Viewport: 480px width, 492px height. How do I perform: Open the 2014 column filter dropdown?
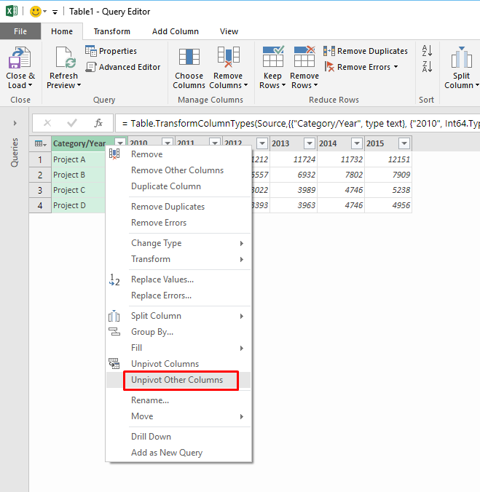[356, 143]
